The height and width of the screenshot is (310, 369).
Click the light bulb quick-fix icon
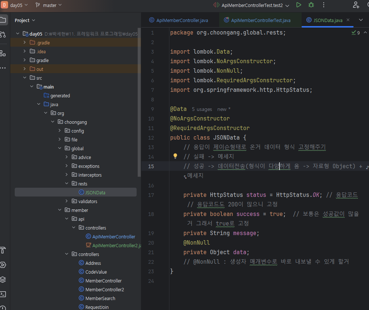click(x=176, y=156)
